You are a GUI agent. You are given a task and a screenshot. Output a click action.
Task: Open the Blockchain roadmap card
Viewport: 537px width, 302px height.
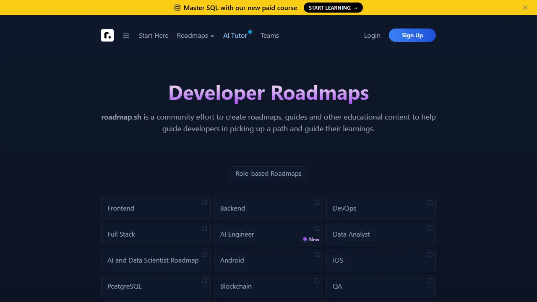tap(268, 286)
